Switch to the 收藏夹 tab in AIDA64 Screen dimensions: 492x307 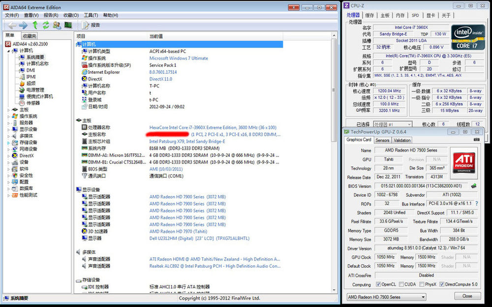point(30,36)
